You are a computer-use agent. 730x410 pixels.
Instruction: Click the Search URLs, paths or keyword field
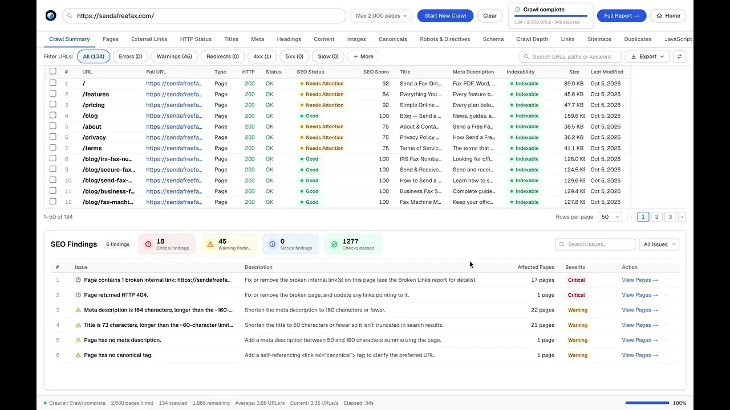[571, 56]
